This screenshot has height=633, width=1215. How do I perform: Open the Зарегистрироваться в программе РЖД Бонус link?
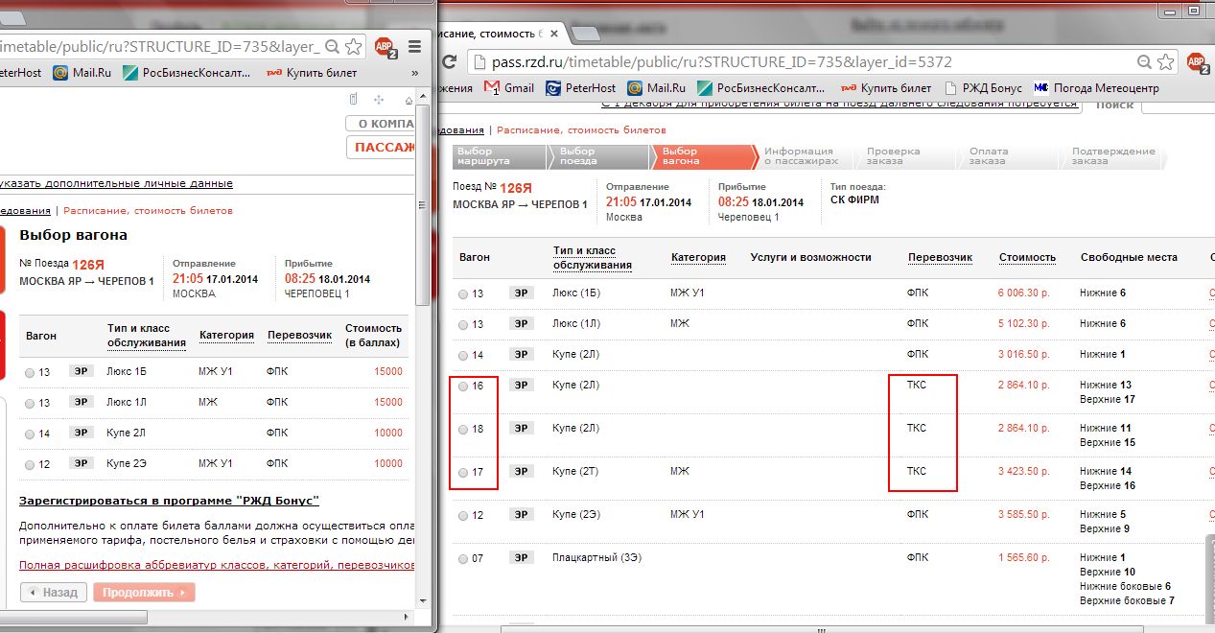coord(169,501)
